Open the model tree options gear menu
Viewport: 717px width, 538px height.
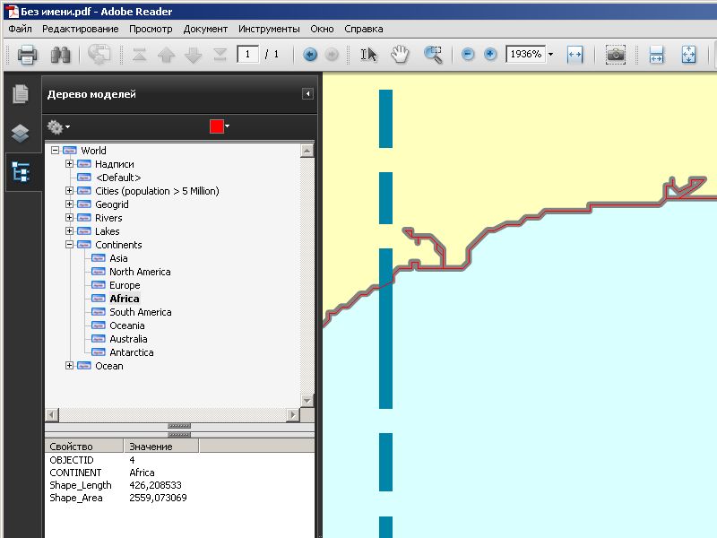pos(58,126)
